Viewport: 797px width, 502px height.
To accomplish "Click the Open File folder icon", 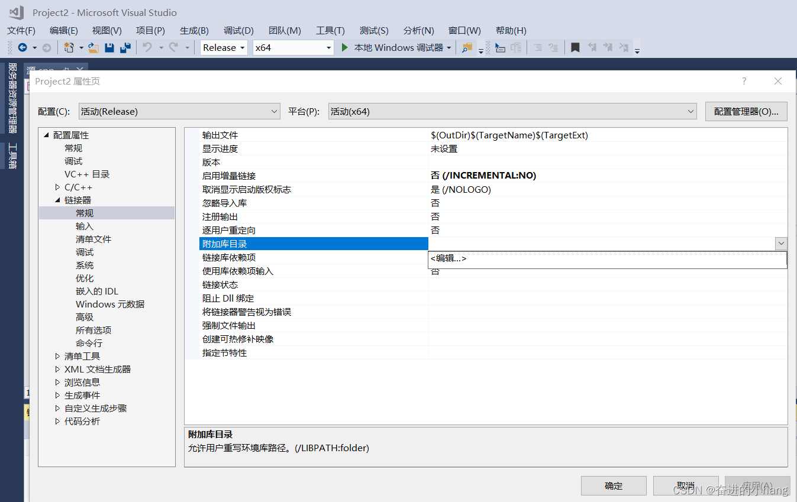I will (93, 48).
